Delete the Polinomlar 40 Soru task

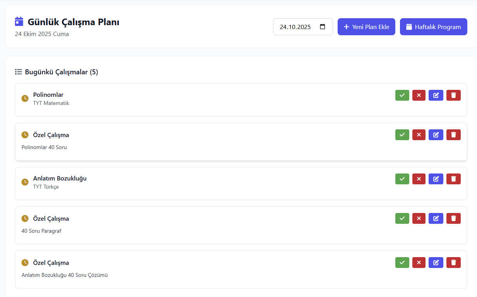click(x=453, y=135)
